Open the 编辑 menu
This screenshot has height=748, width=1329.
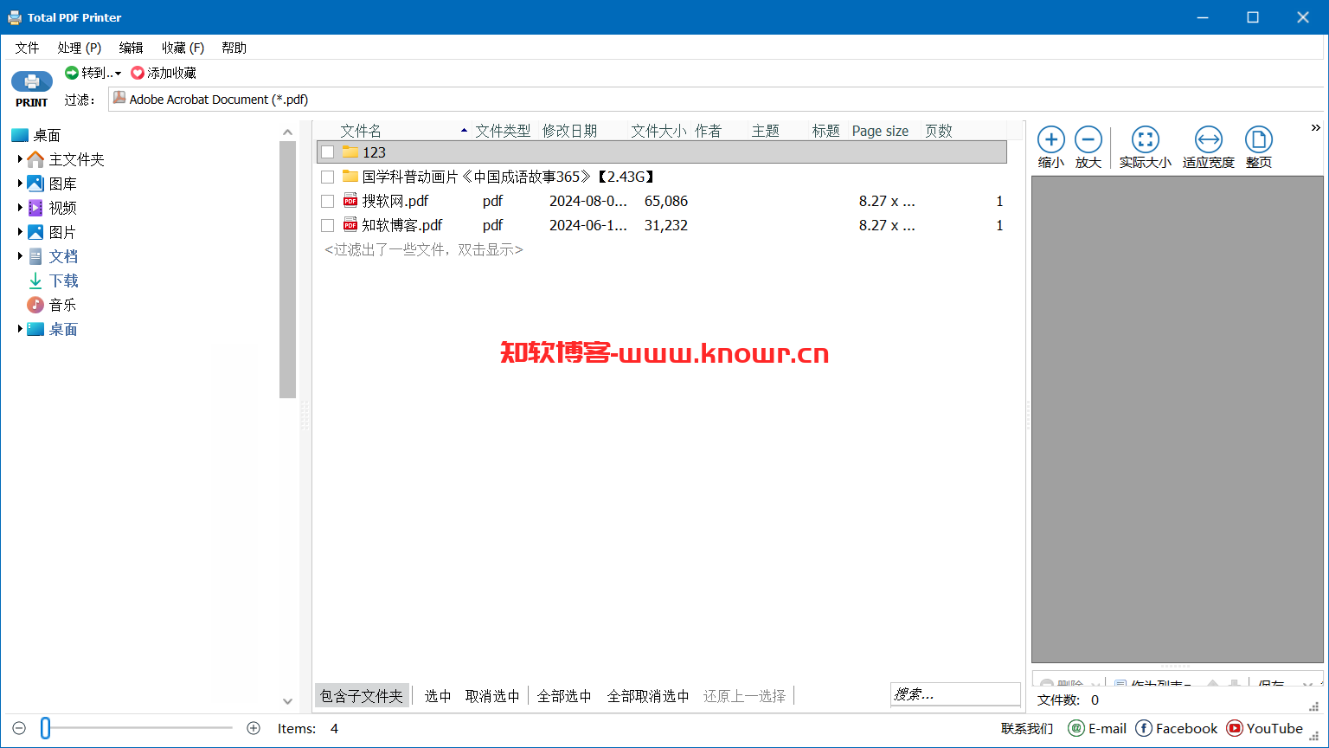click(132, 48)
